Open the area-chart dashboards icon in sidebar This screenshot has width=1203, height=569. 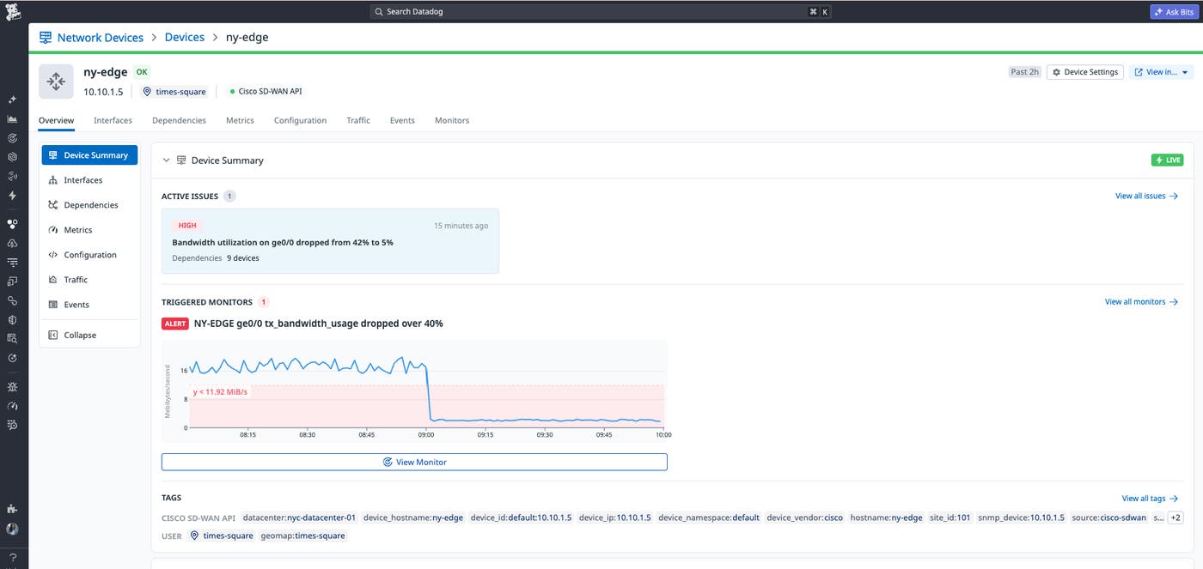coord(12,119)
